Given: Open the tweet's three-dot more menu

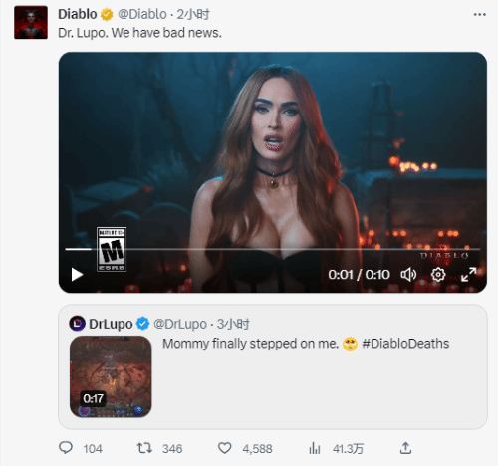Looking at the screenshot, I should tap(479, 14).
